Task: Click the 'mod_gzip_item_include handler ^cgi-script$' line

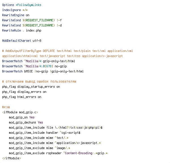Action: [45, 133]
